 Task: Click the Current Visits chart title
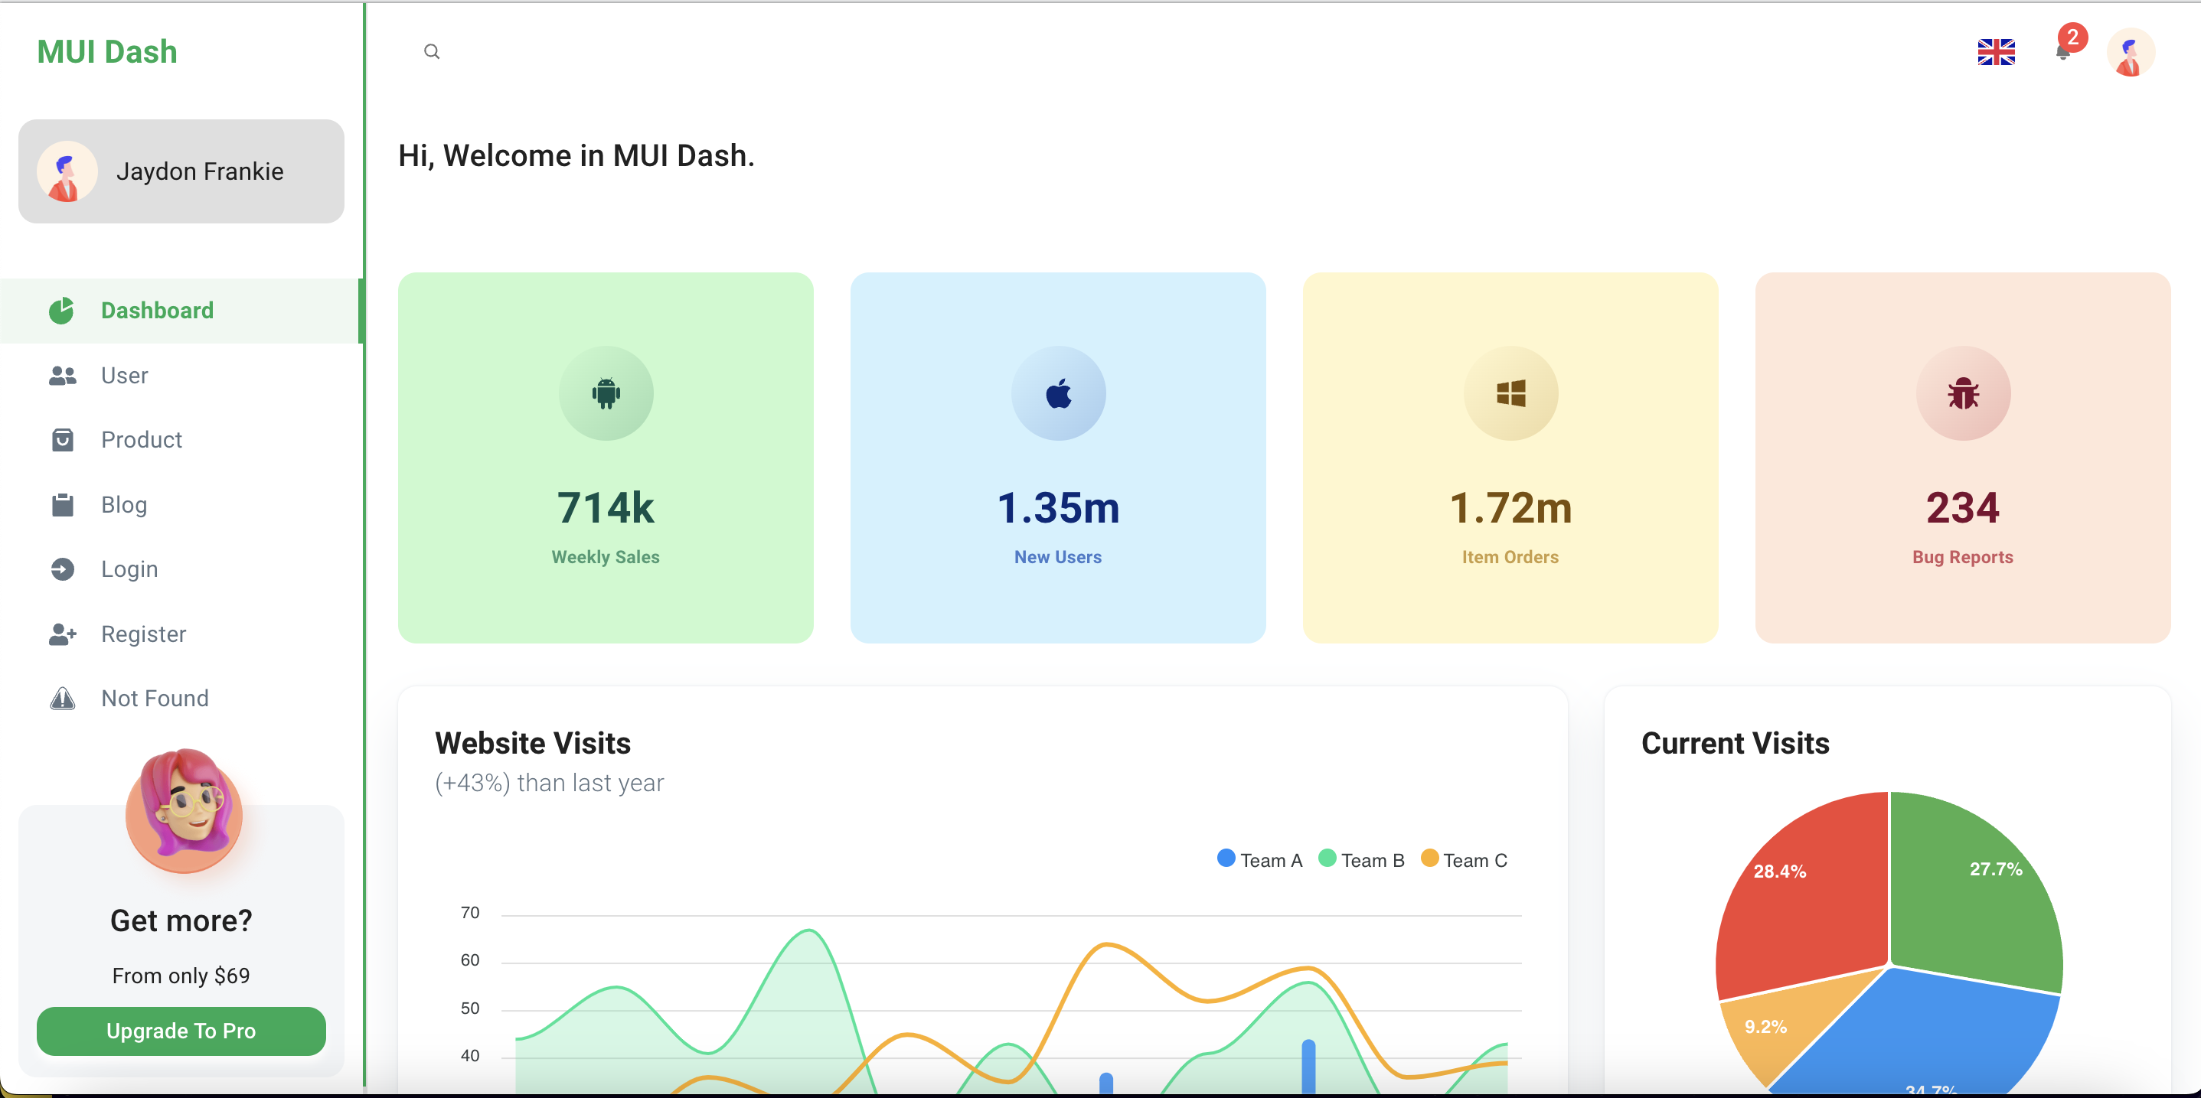[1736, 743]
